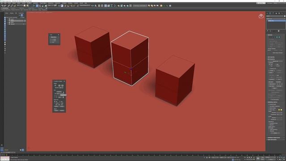Close the Transform Toolbox floating dialog
This screenshot has width=286, height=161.
[64, 81]
